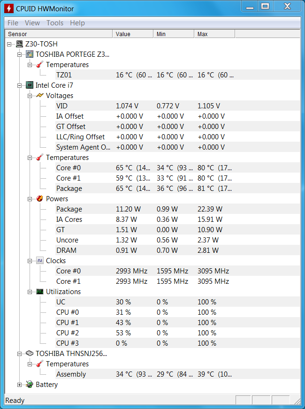Viewport: 305px width, 409px height.
Task: Click the Powers flame icon
Action: point(40,198)
